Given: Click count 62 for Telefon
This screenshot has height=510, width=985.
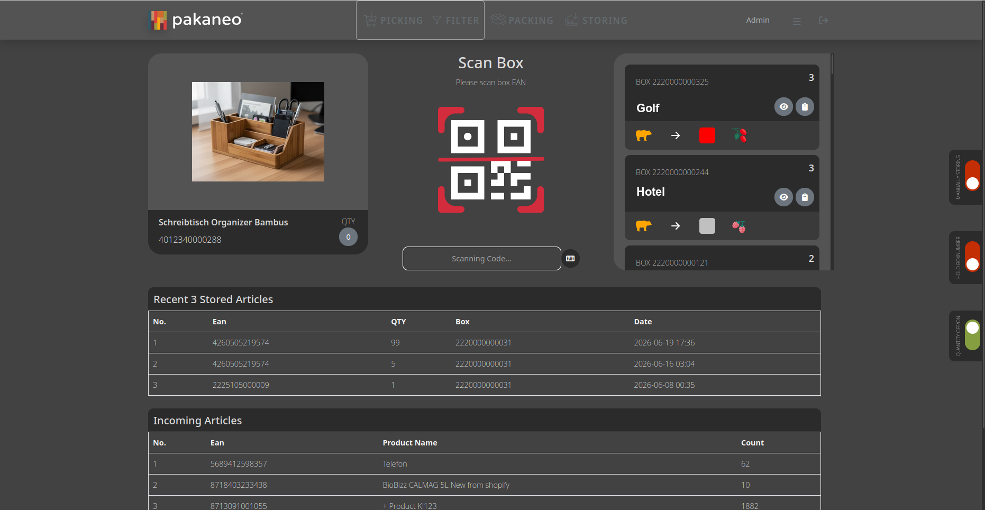Looking at the screenshot, I should point(745,464).
